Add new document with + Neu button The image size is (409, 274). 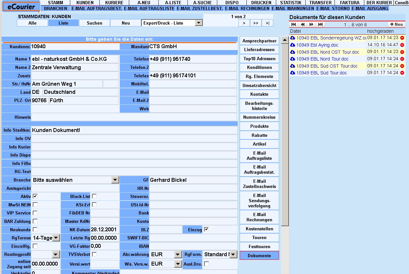(396, 25)
